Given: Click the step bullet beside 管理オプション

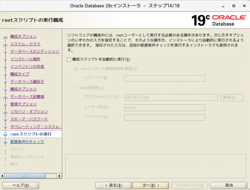Looking at the screenshot, I should pos(6,104).
